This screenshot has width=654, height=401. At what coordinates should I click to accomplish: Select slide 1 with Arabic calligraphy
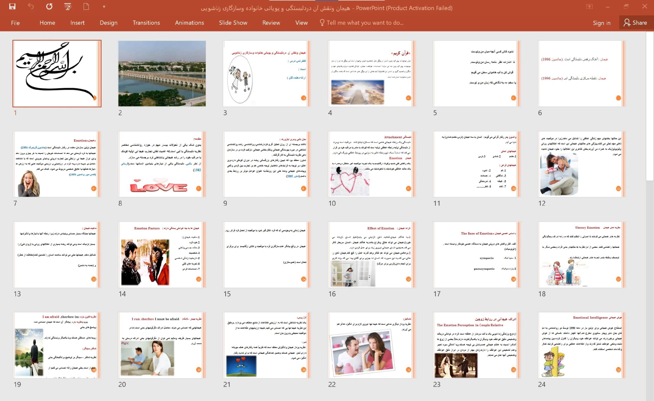click(x=57, y=74)
